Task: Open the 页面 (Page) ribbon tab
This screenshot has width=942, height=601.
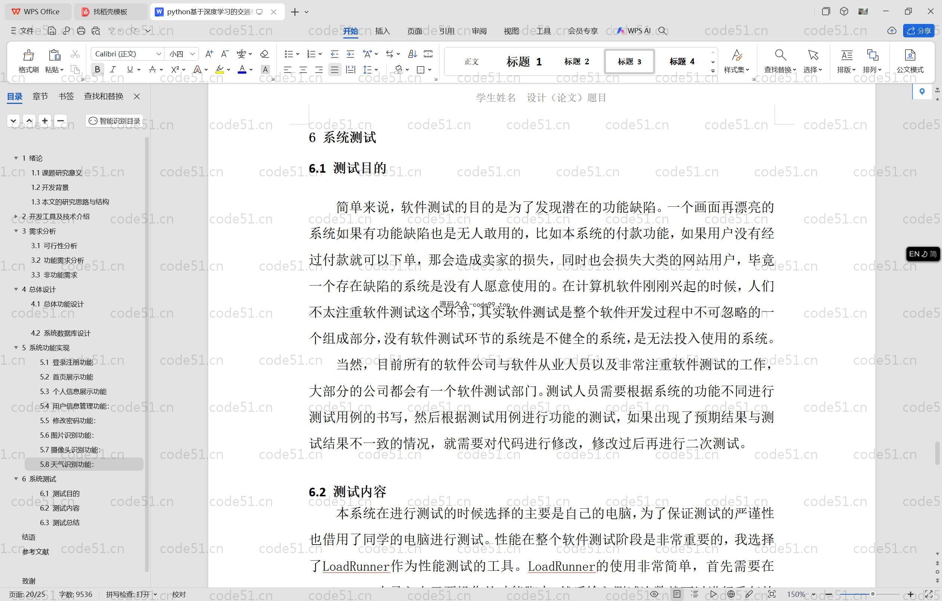Action: [x=414, y=31]
